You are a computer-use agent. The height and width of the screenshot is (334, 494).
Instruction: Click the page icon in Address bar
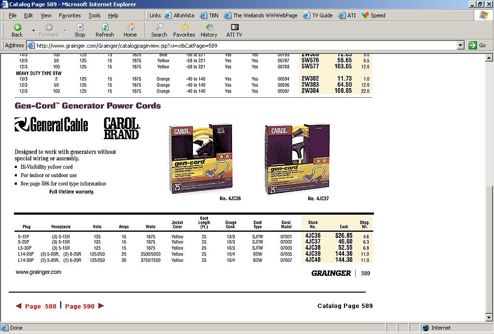coord(31,46)
